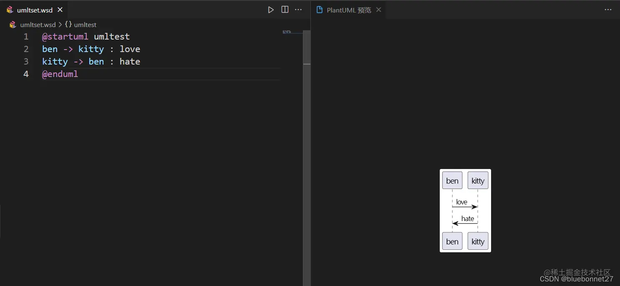The image size is (620, 286).
Task: Click the @startuml keyword on line 1
Action: 65,37
